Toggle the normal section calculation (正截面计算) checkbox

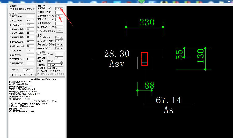(11, 9)
